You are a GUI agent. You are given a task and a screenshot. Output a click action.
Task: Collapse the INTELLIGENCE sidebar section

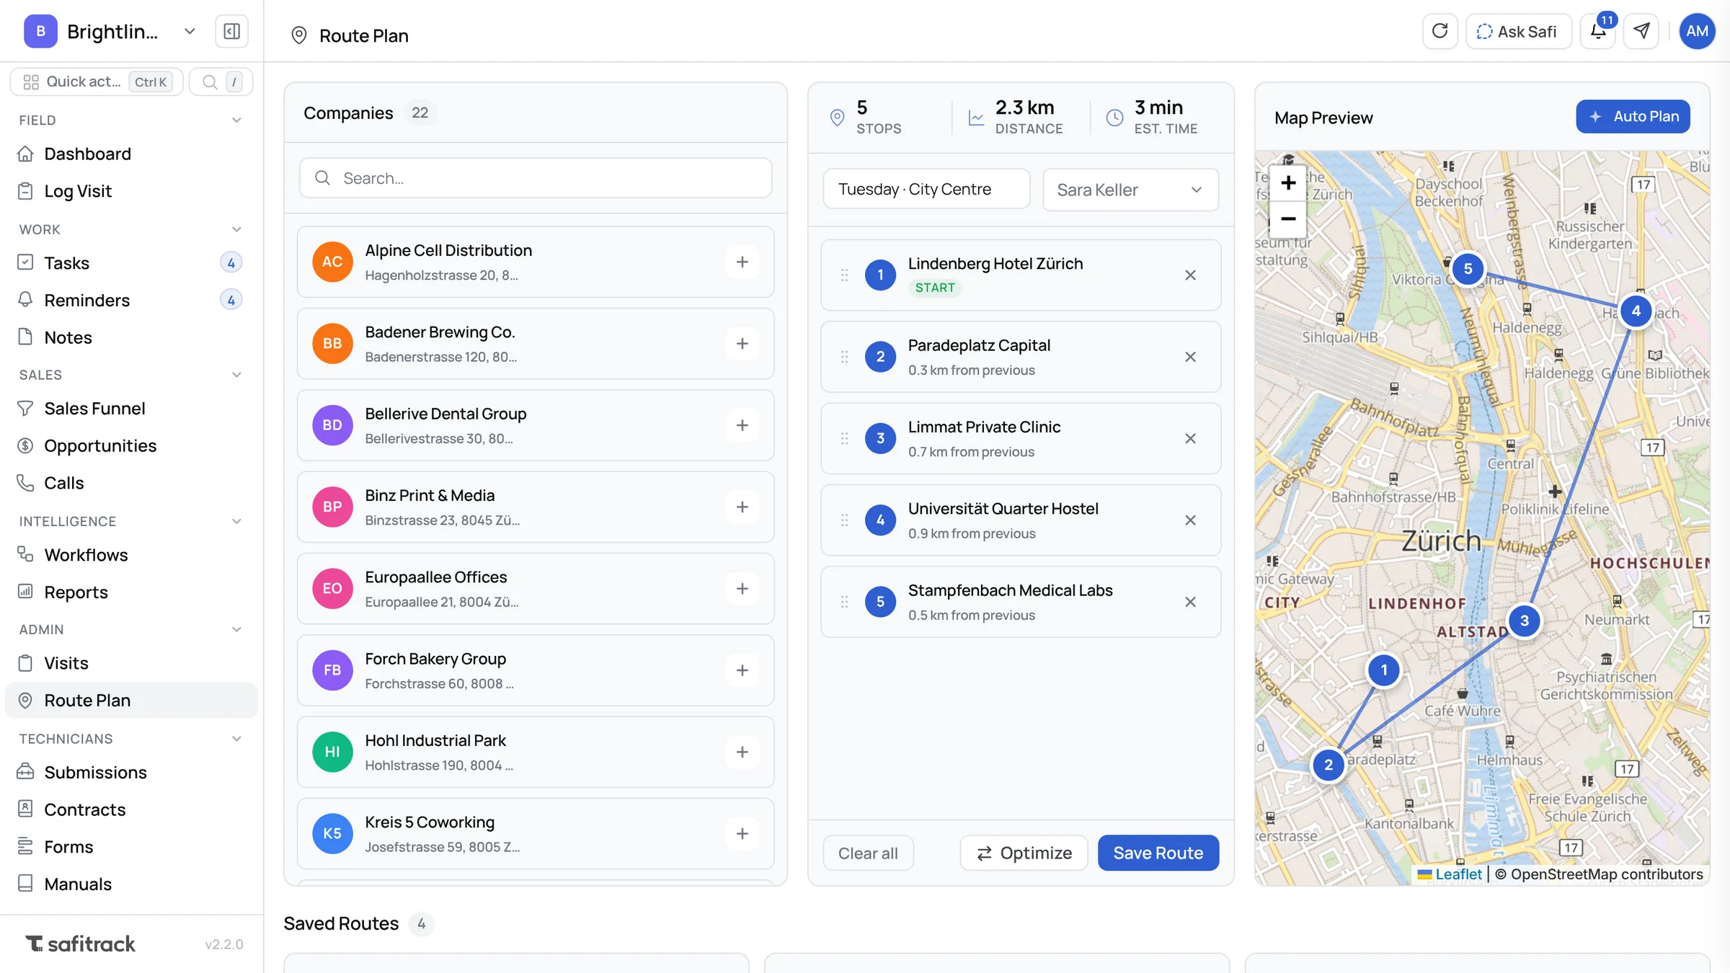(236, 521)
